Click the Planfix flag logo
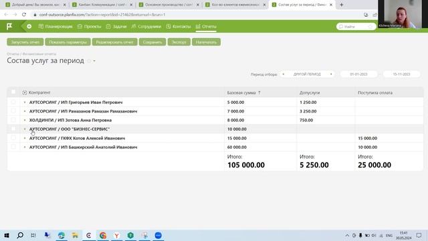428x241 pixels. (x=9, y=27)
